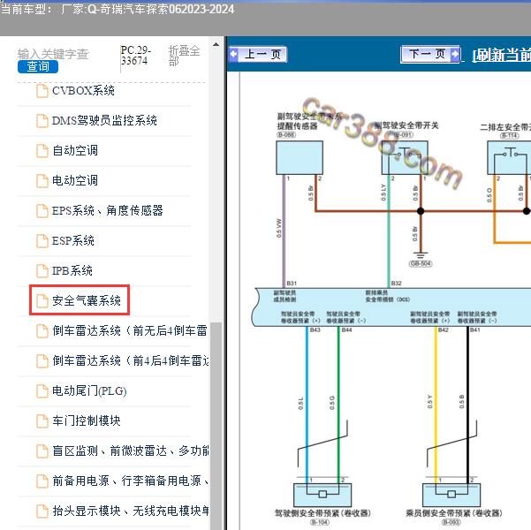Click 驾驶侧安全带预紧(卷收器) component label
The width and height of the screenshot is (531, 530).
pyautogui.click(x=322, y=513)
